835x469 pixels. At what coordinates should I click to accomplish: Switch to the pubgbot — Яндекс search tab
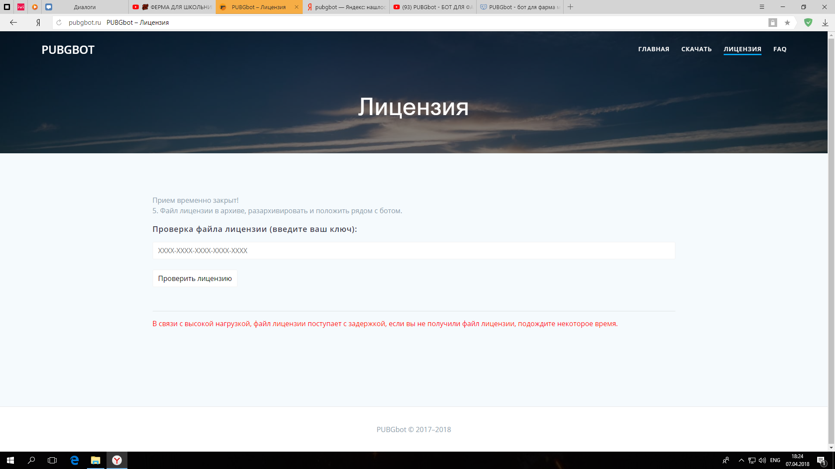pos(346,7)
